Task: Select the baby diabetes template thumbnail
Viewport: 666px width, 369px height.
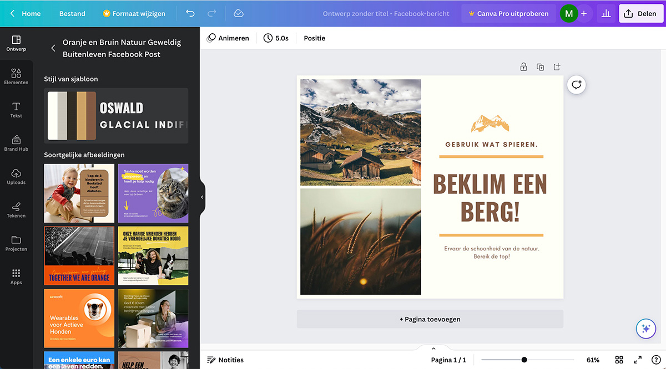Action: (79, 193)
